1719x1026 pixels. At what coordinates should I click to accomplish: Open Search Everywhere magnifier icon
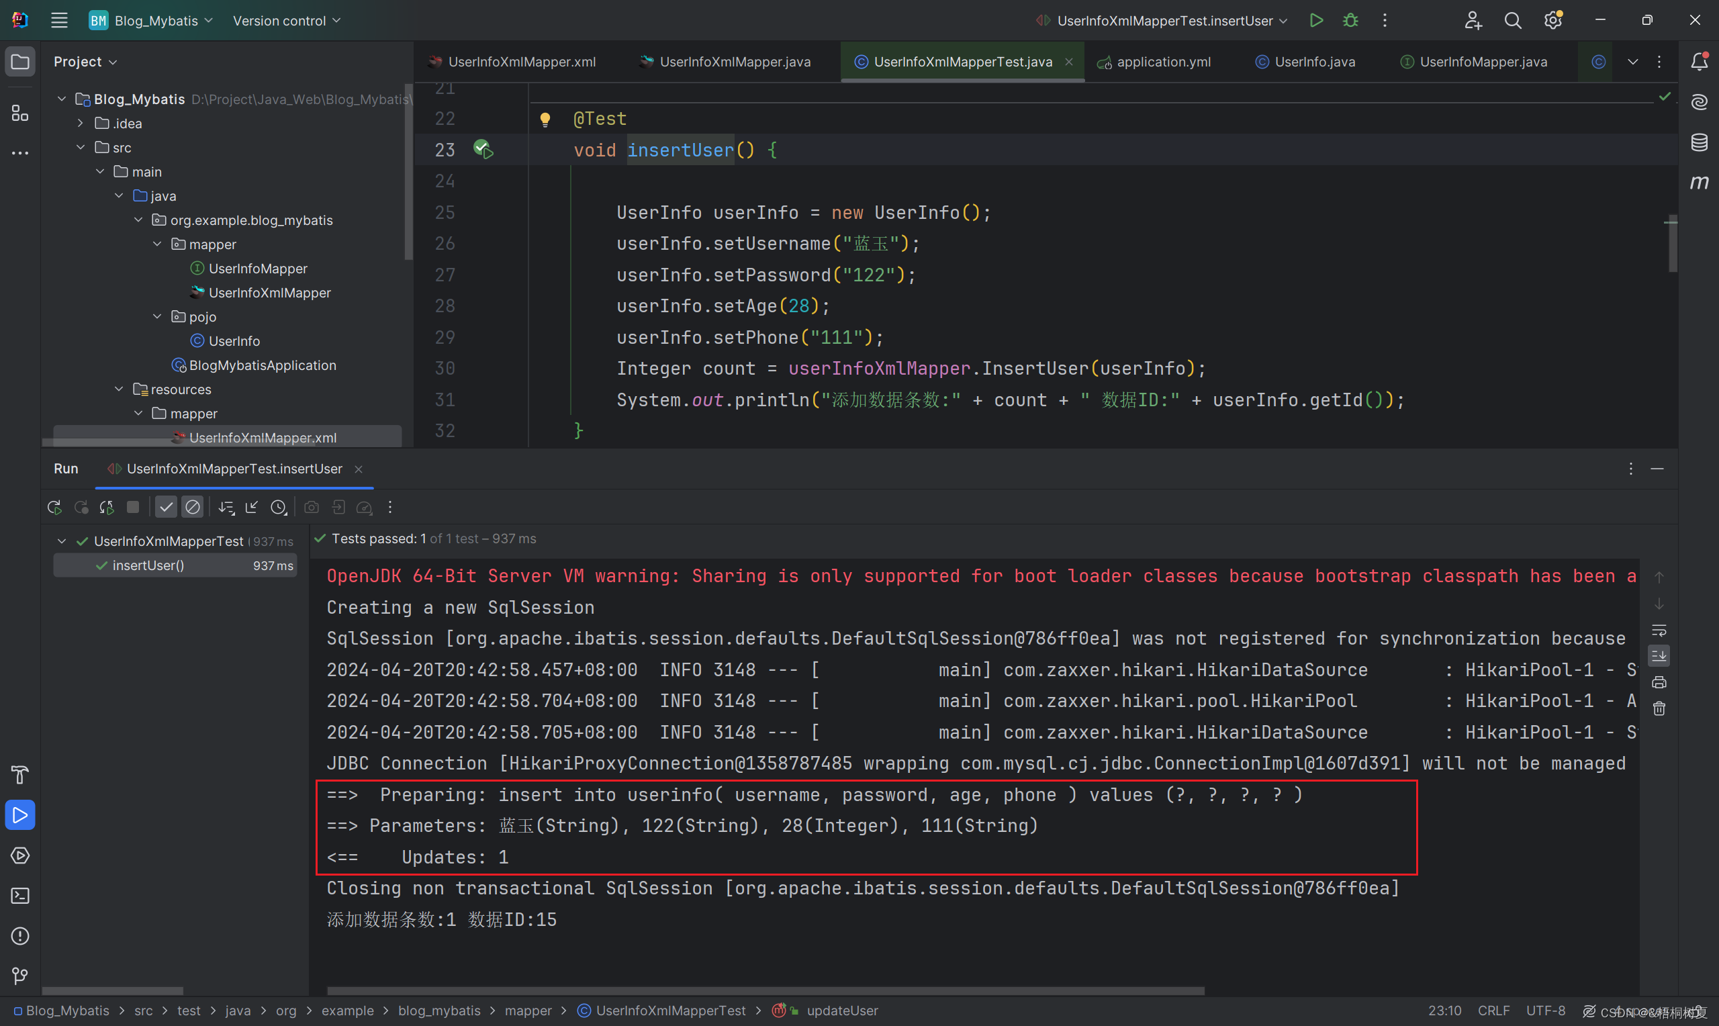click(x=1513, y=21)
